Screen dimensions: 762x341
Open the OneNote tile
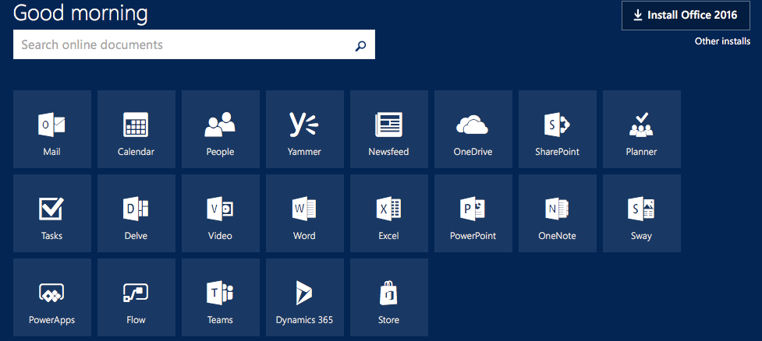(558, 213)
